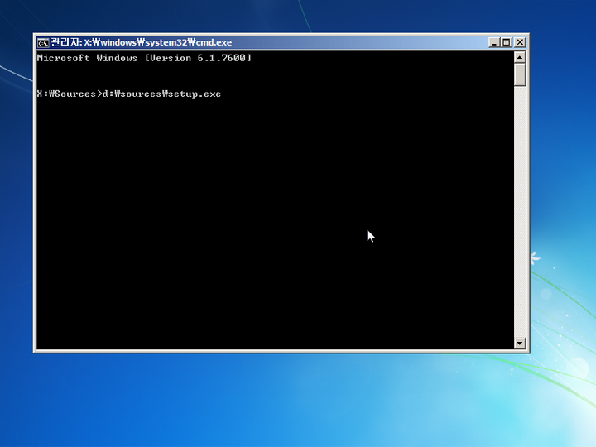This screenshot has height=447, width=596.
Task: Click the vertical scrollbar thumb
Action: pyautogui.click(x=520, y=74)
